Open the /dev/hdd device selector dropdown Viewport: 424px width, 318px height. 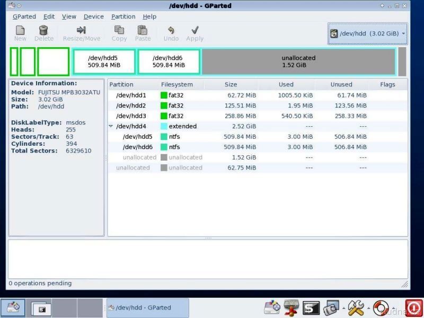click(x=367, y=33)
